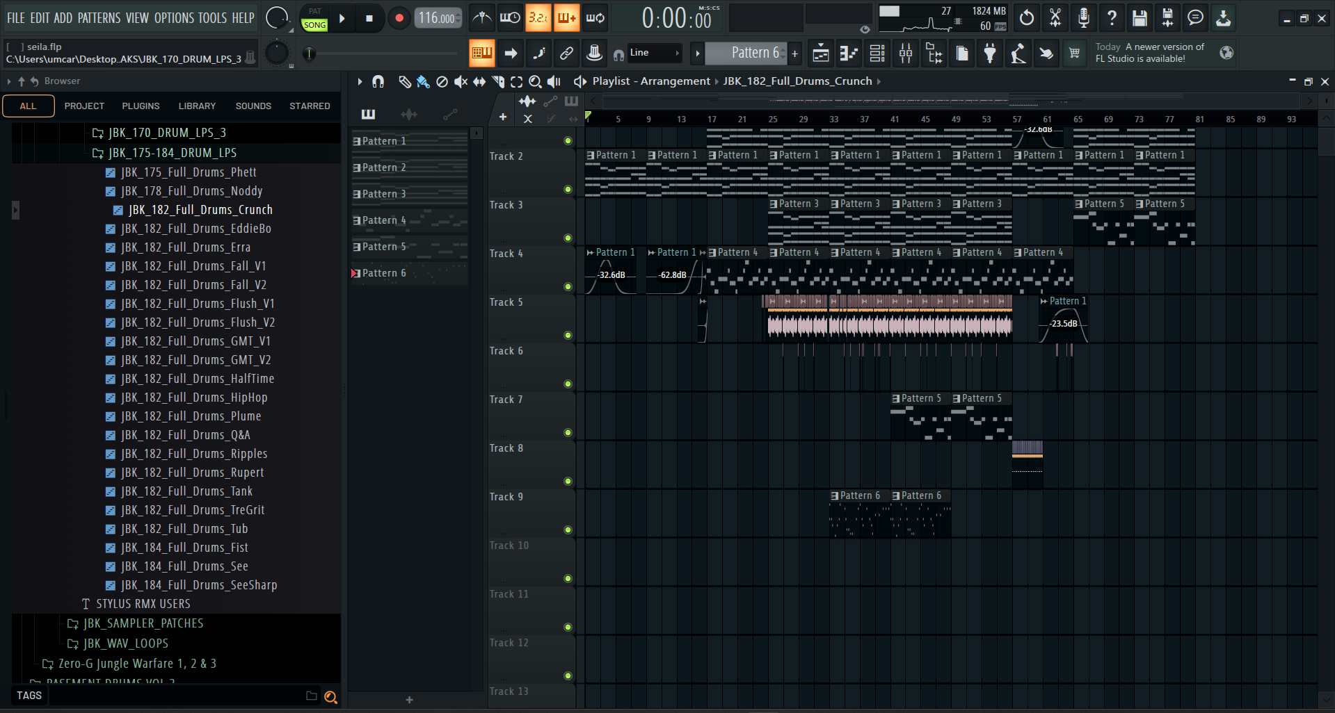Add new pattern with plus button
The width and height of the screenshot is (1335, 713).
[x=794, y=53]
